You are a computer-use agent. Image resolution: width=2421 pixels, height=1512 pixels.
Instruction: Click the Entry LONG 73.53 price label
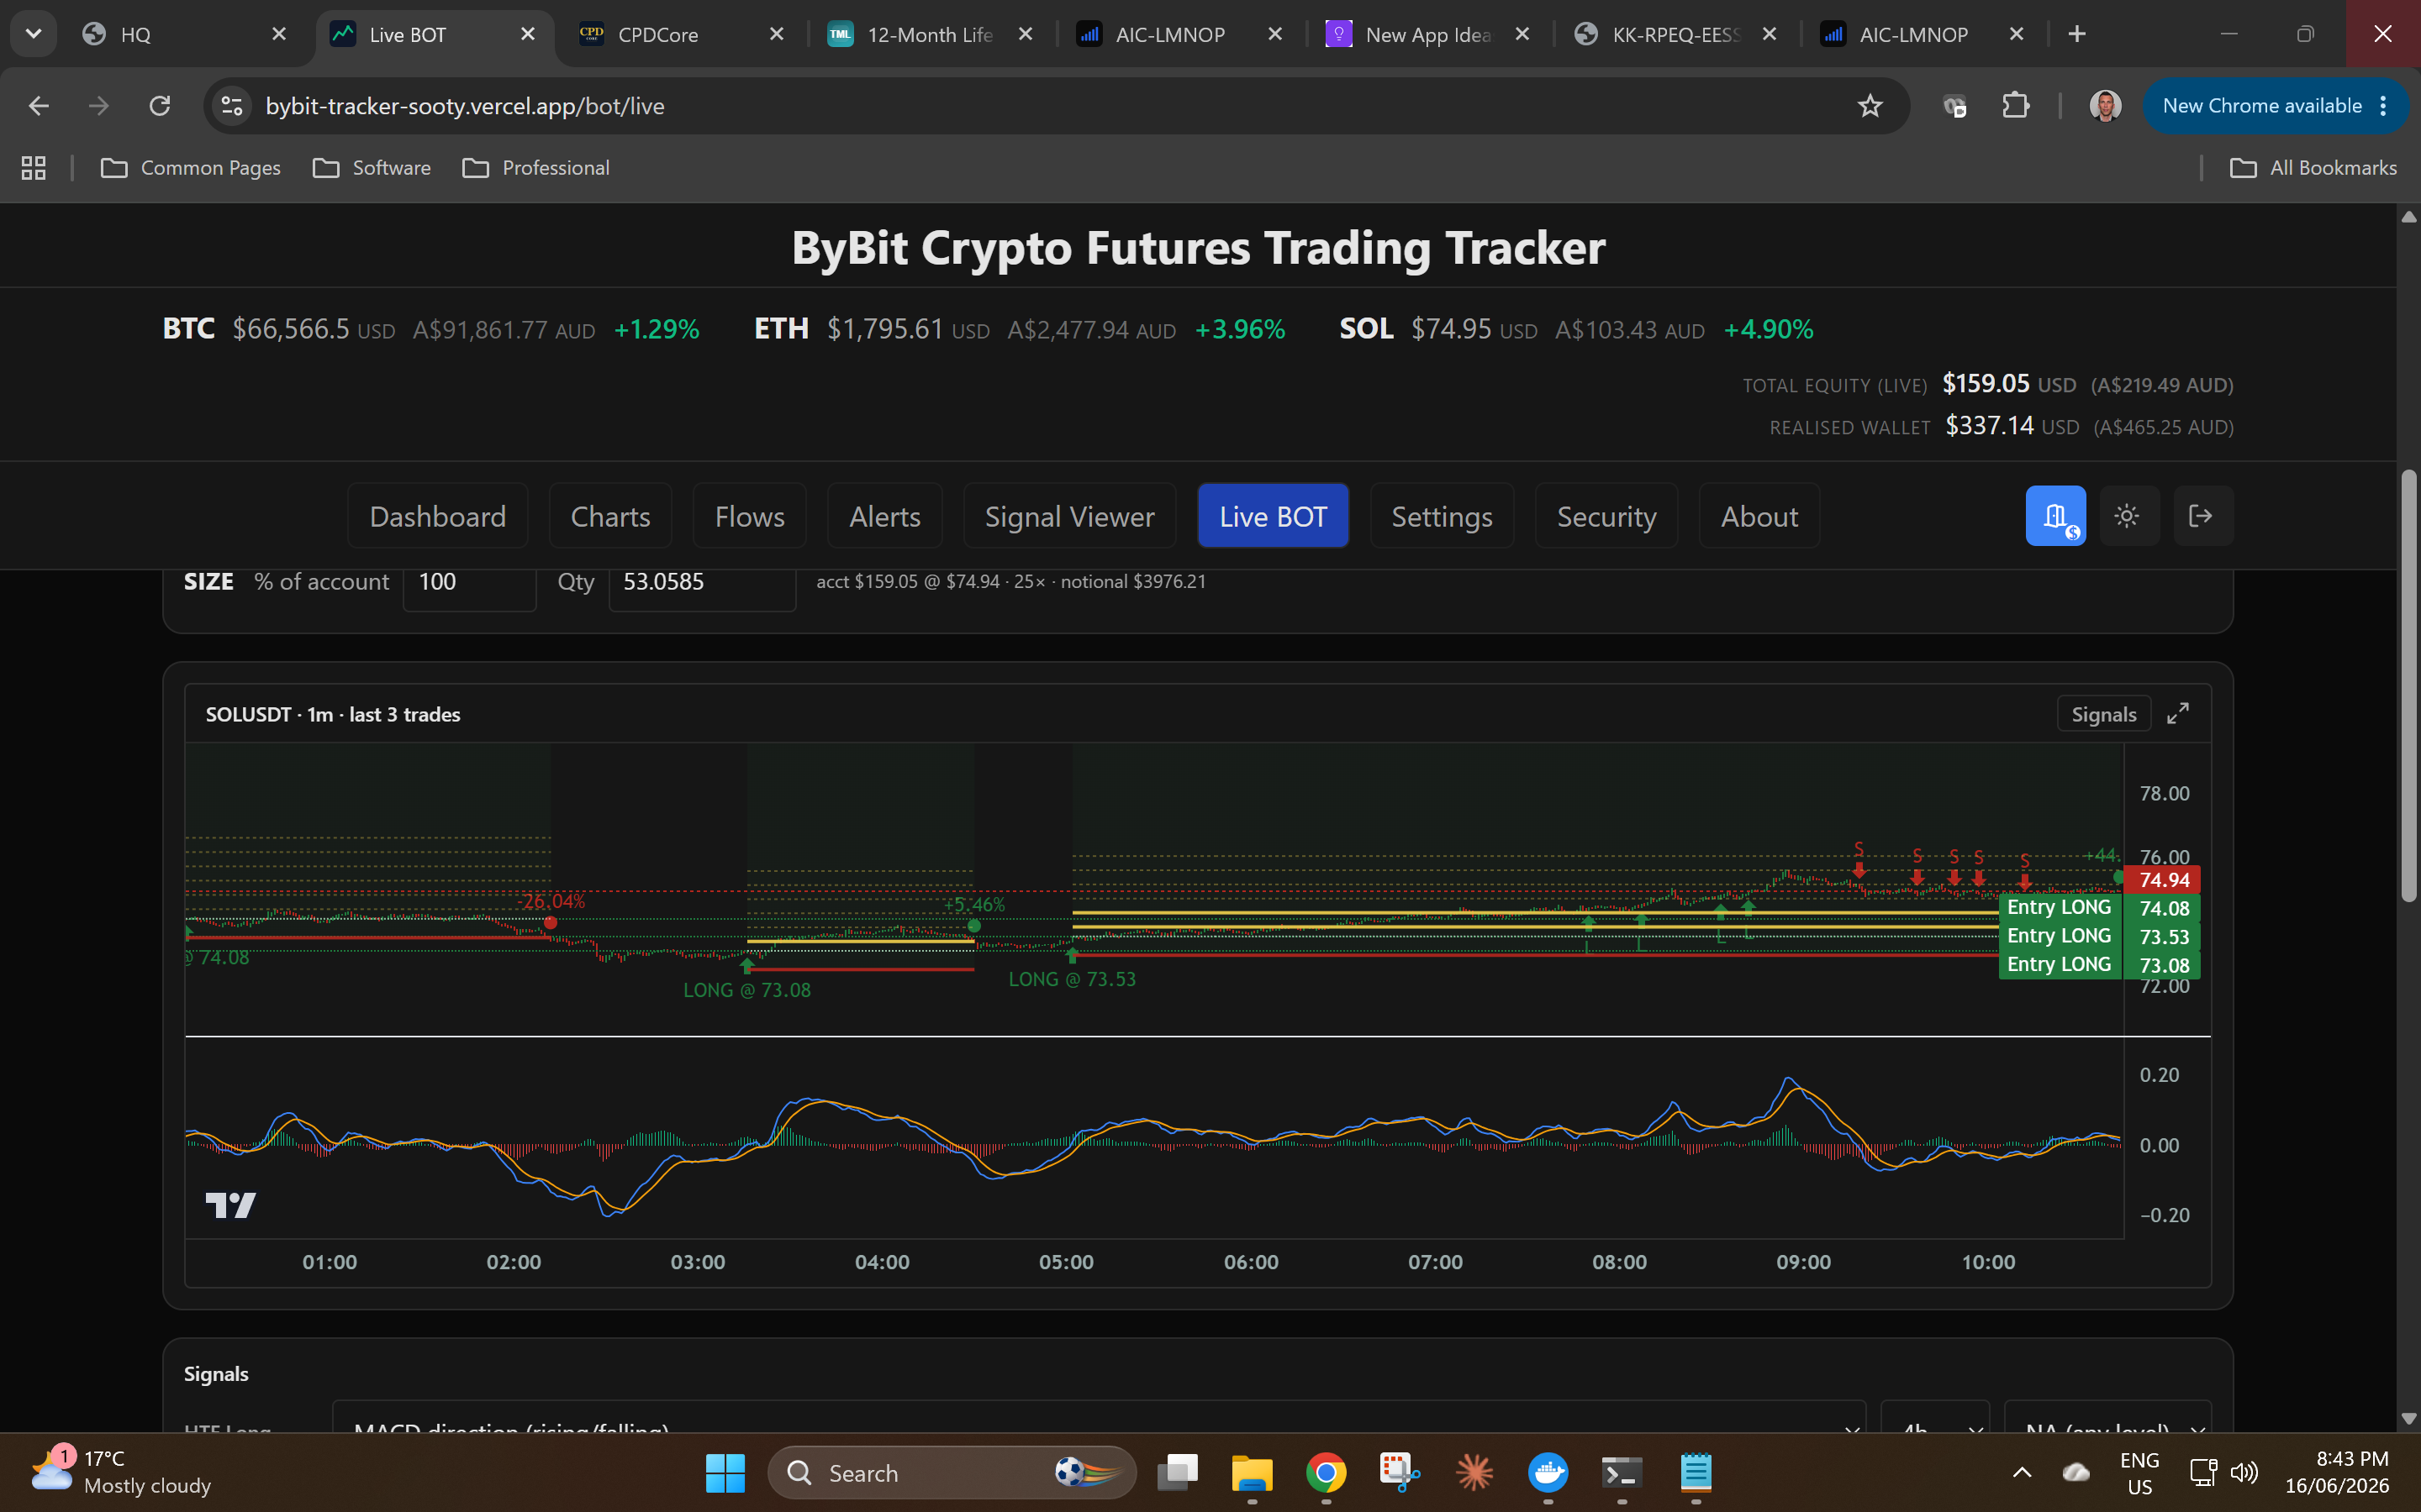(x=2099, y=936)
